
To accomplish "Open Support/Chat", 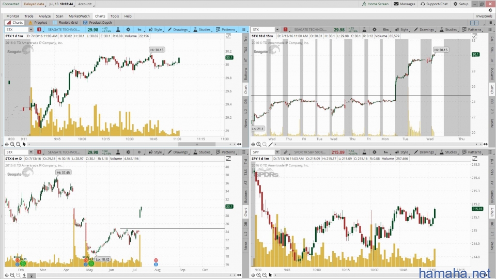I will pos(434,4).
